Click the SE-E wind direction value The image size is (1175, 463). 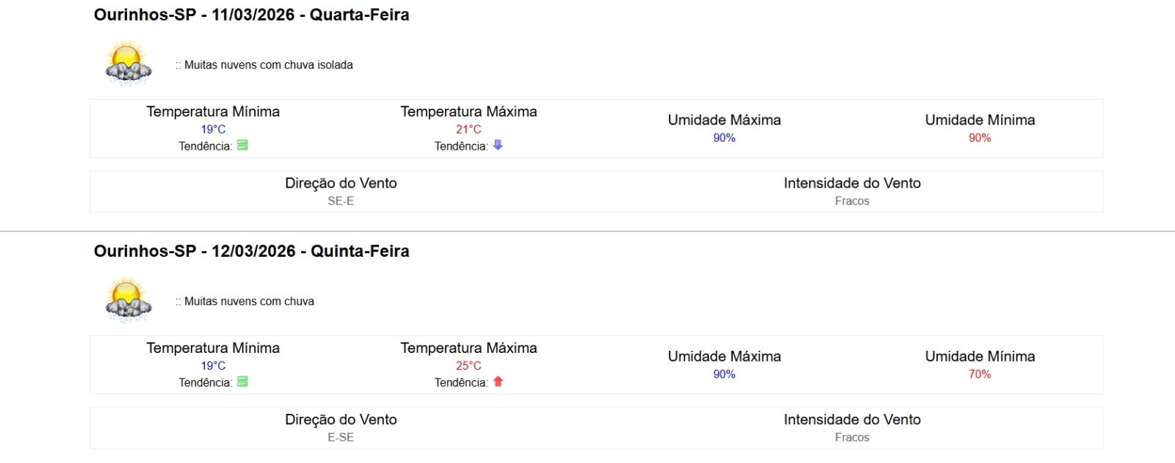coord(341,201)
